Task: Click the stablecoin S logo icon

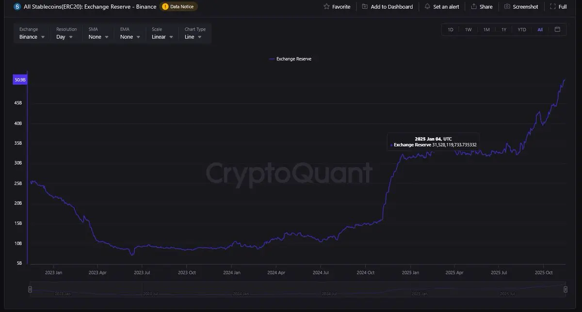Action: [x=17, y=7]
